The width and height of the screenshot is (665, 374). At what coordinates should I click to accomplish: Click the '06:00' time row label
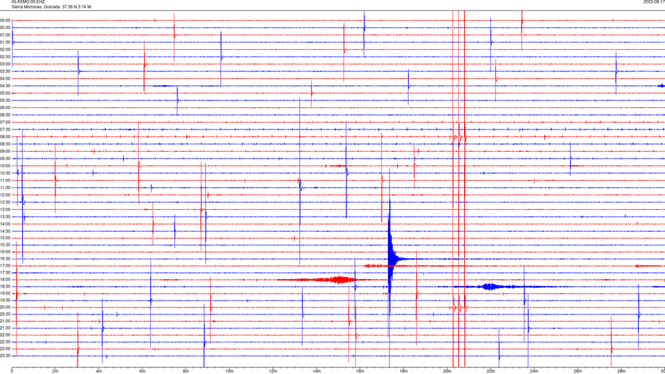pos(6,108)
